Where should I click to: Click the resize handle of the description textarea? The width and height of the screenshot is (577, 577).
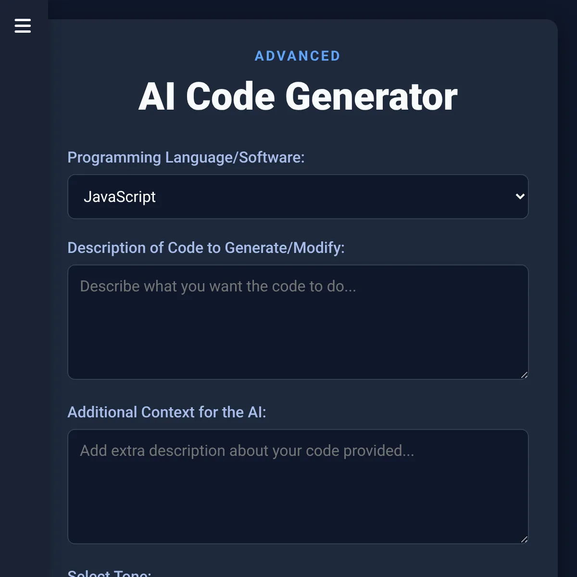pyautogui.click(x=524, y=375)
